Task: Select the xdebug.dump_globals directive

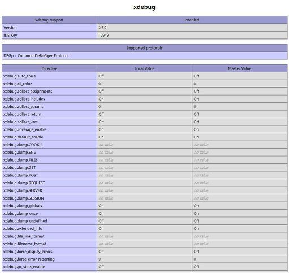Action: coord(23,206)
